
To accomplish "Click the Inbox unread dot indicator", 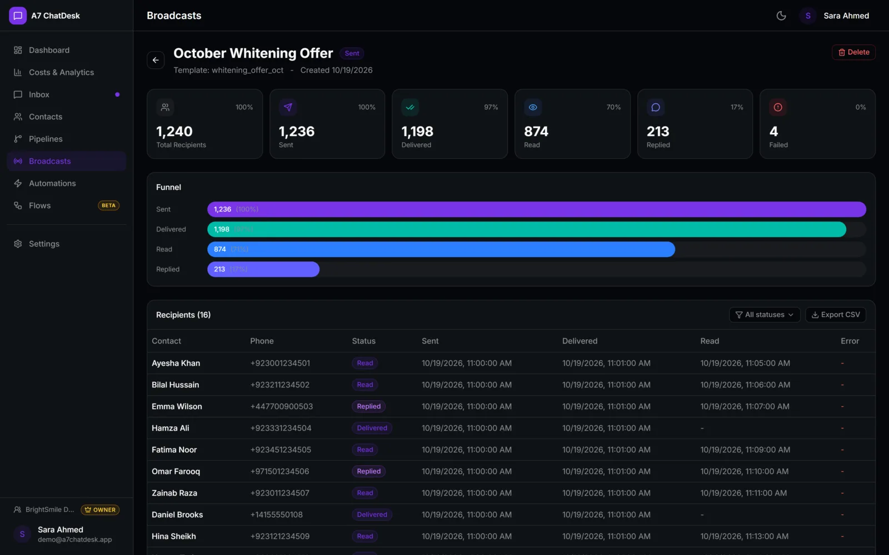I will (117, 94).
